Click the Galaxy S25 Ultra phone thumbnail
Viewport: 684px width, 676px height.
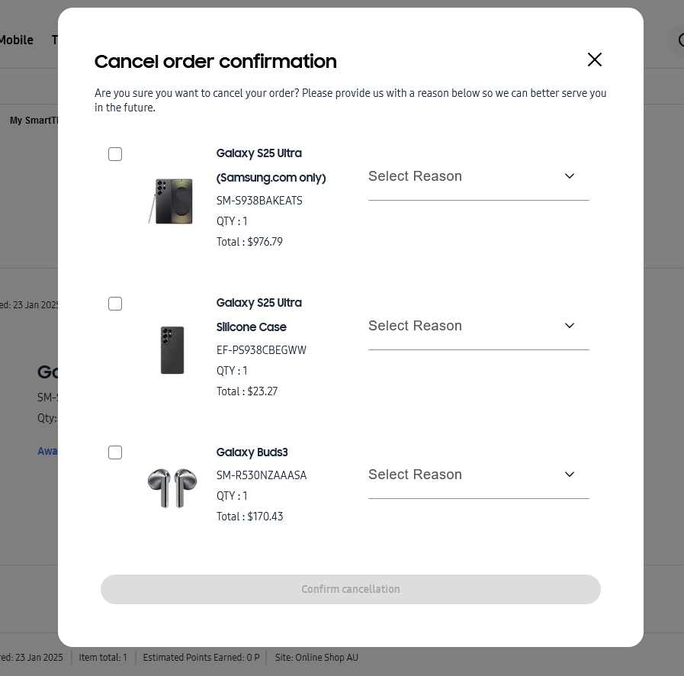click(x=171, y=201)
